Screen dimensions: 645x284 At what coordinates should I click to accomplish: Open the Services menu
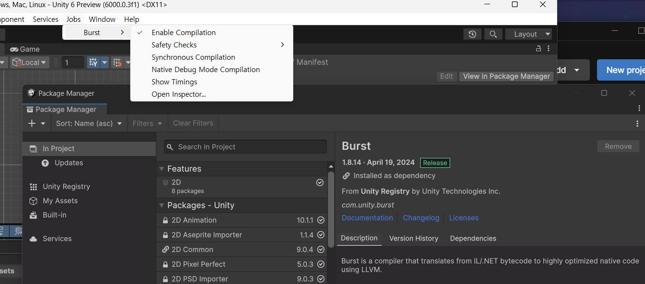(x=46, y=19)
